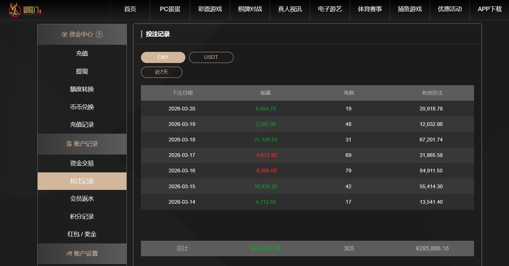Viewport: 509px width, 266px height.
Task: Navigate to 首页 in top menu
Action: pos(130,9)
